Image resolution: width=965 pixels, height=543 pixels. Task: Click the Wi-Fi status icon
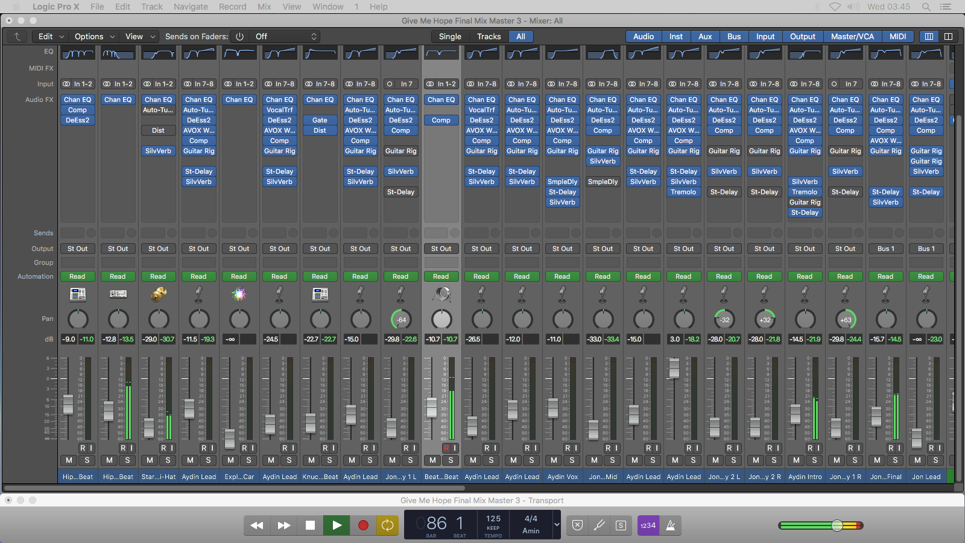[x=835, y=7]
